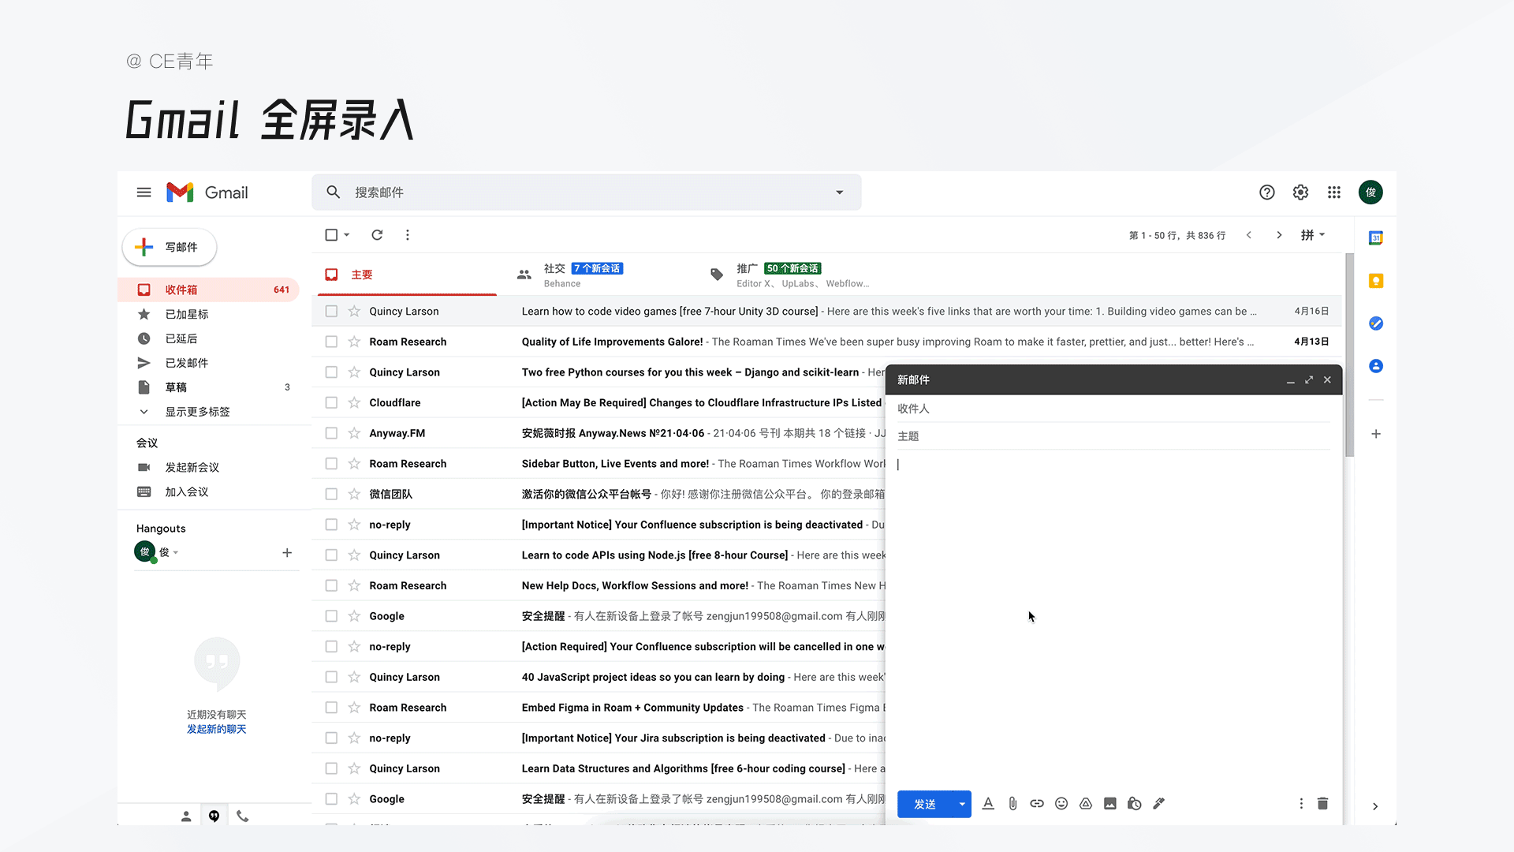Screen dimensions: 1514x852
Task: Go to the previous page of emails
Action: pyautogui.click(x=1249, y=235)
